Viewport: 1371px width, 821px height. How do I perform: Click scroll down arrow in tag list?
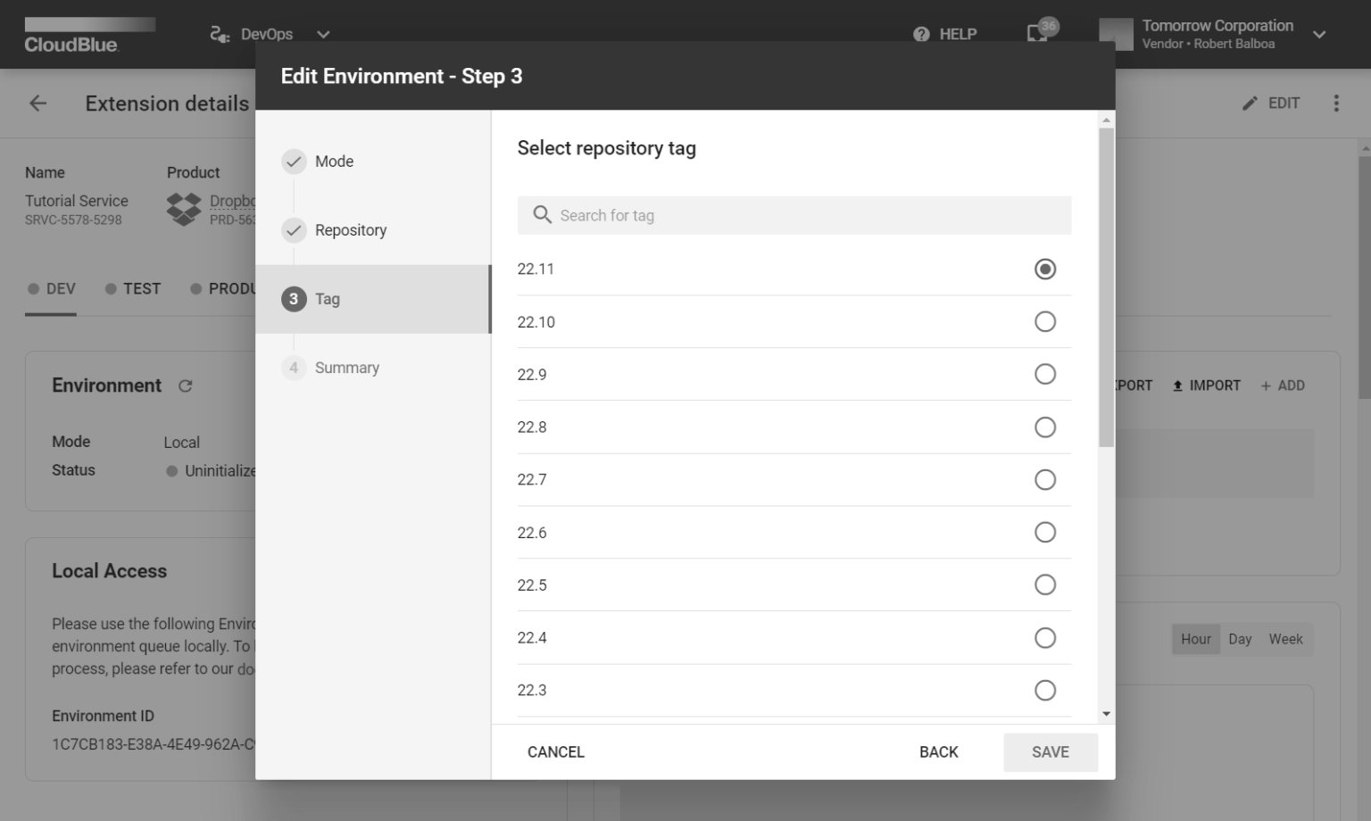coord(1107,714)
